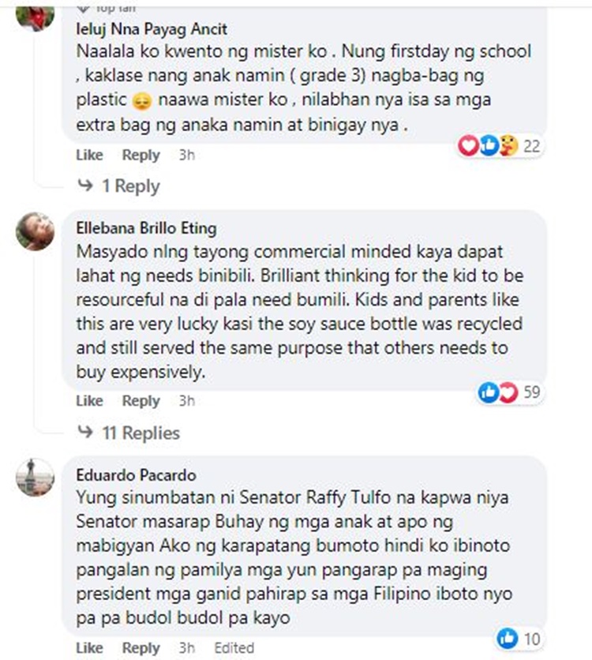Open Ellebana Brillo Eting's profile name link
The width and height of the screenshot is (592, 660).
tap(146, 229)
